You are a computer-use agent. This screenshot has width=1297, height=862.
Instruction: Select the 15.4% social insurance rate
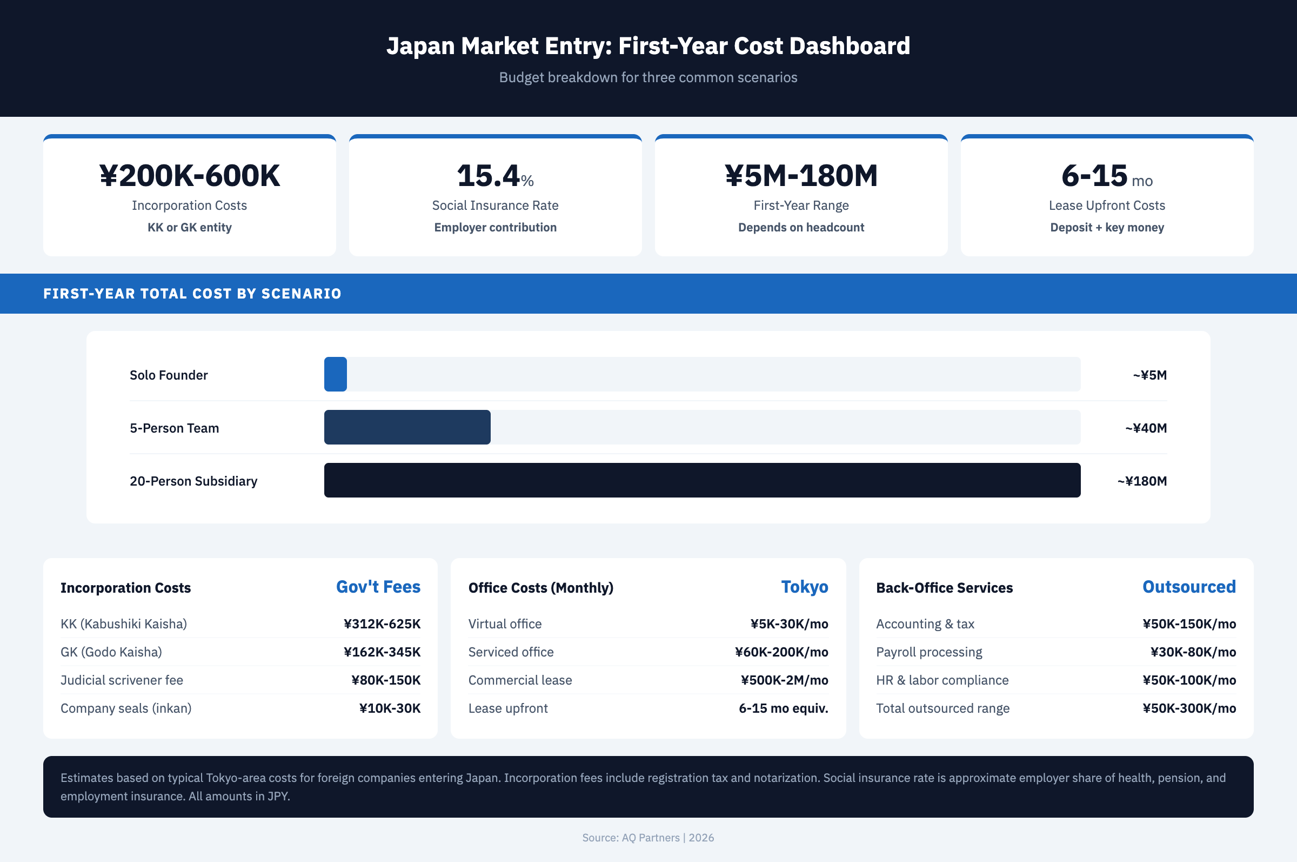point(495,176)
